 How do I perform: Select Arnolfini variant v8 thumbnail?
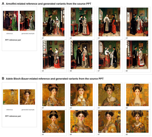coord(137,55)
